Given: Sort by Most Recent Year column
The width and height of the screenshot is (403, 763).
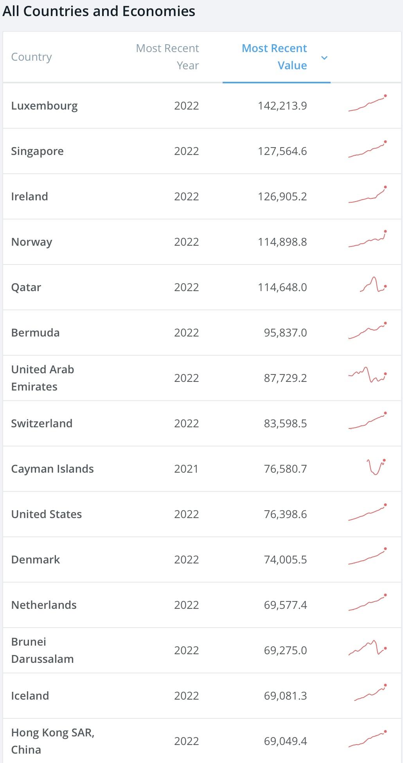Looking at the screenshot, I should coord(167,57).
